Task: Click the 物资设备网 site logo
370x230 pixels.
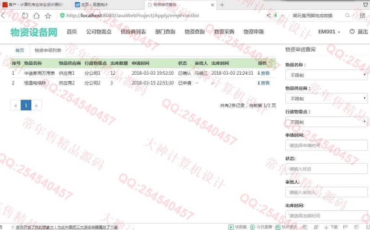Action: 34,32
